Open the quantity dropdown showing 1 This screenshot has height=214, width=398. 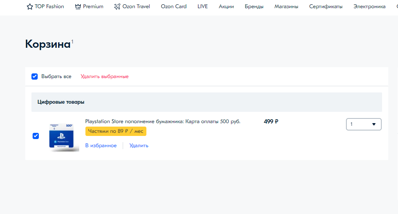(x=363, y=124)
